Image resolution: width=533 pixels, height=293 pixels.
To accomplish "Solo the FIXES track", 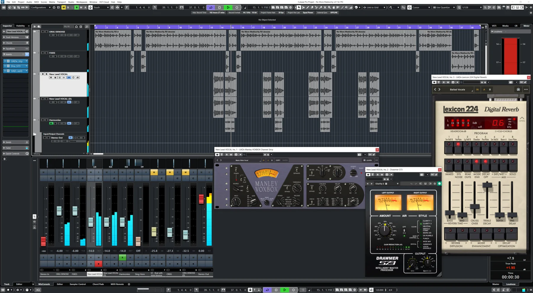I will click(46, 53).
